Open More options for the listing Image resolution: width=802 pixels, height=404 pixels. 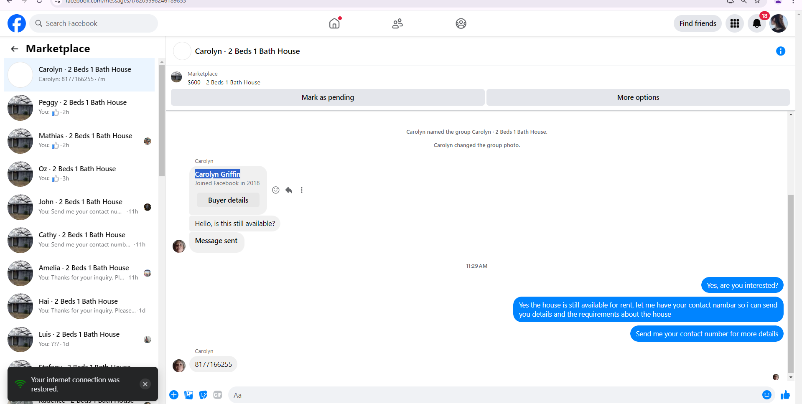pos(638,97)
